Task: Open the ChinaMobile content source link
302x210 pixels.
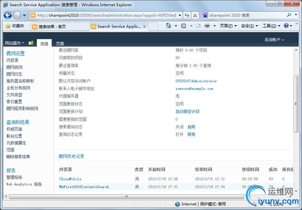Action: (x=70, y=179)
